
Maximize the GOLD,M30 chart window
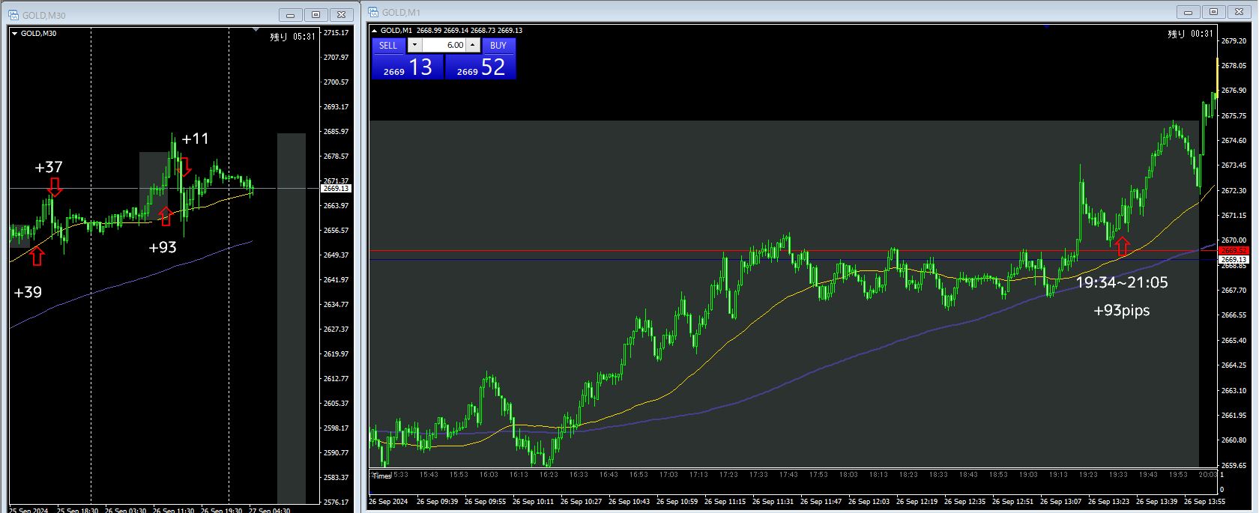coord(316,15)
